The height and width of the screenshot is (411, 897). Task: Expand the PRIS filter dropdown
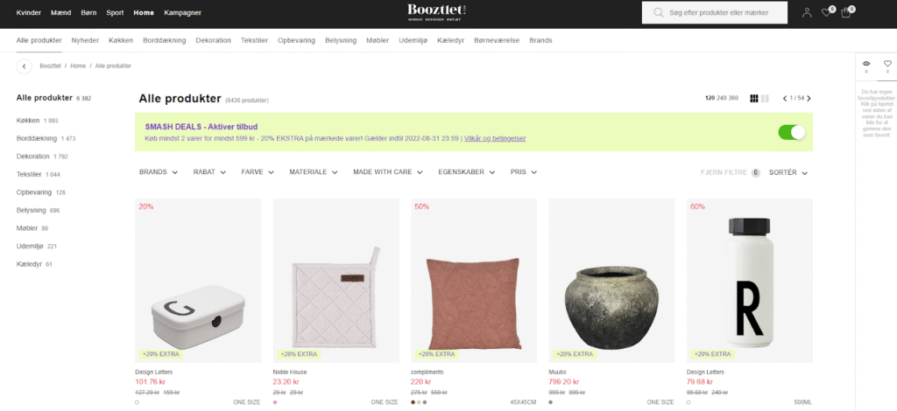[x=524, y=171]
